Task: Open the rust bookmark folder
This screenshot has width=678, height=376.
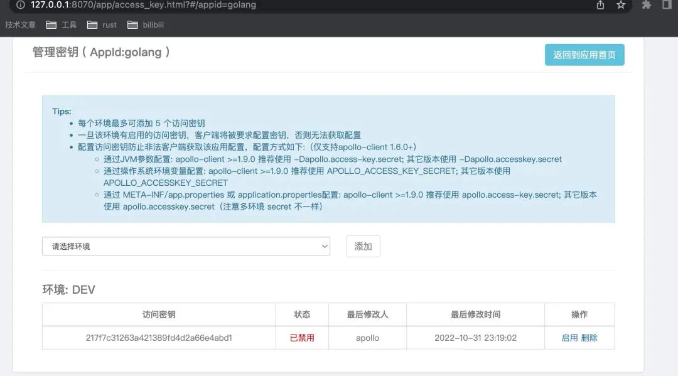Action: tap(102, 25)
